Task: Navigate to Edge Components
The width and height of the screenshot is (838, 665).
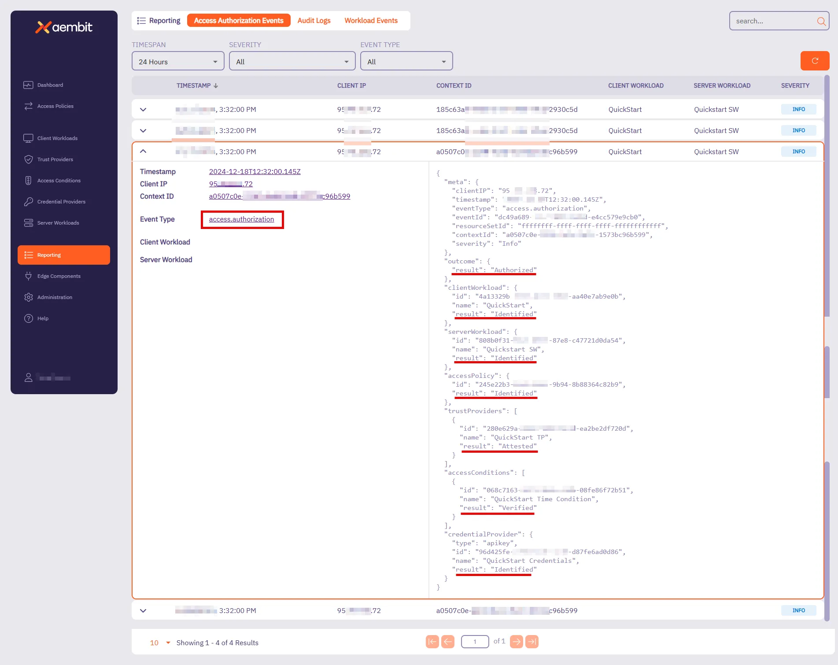Action: [59, 276]
